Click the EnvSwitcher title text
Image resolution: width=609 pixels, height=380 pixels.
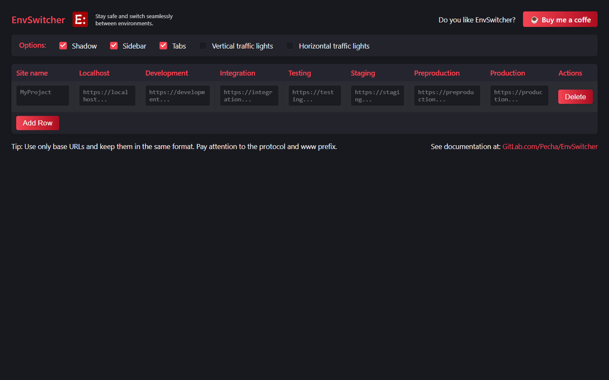[x=38, y=20]
